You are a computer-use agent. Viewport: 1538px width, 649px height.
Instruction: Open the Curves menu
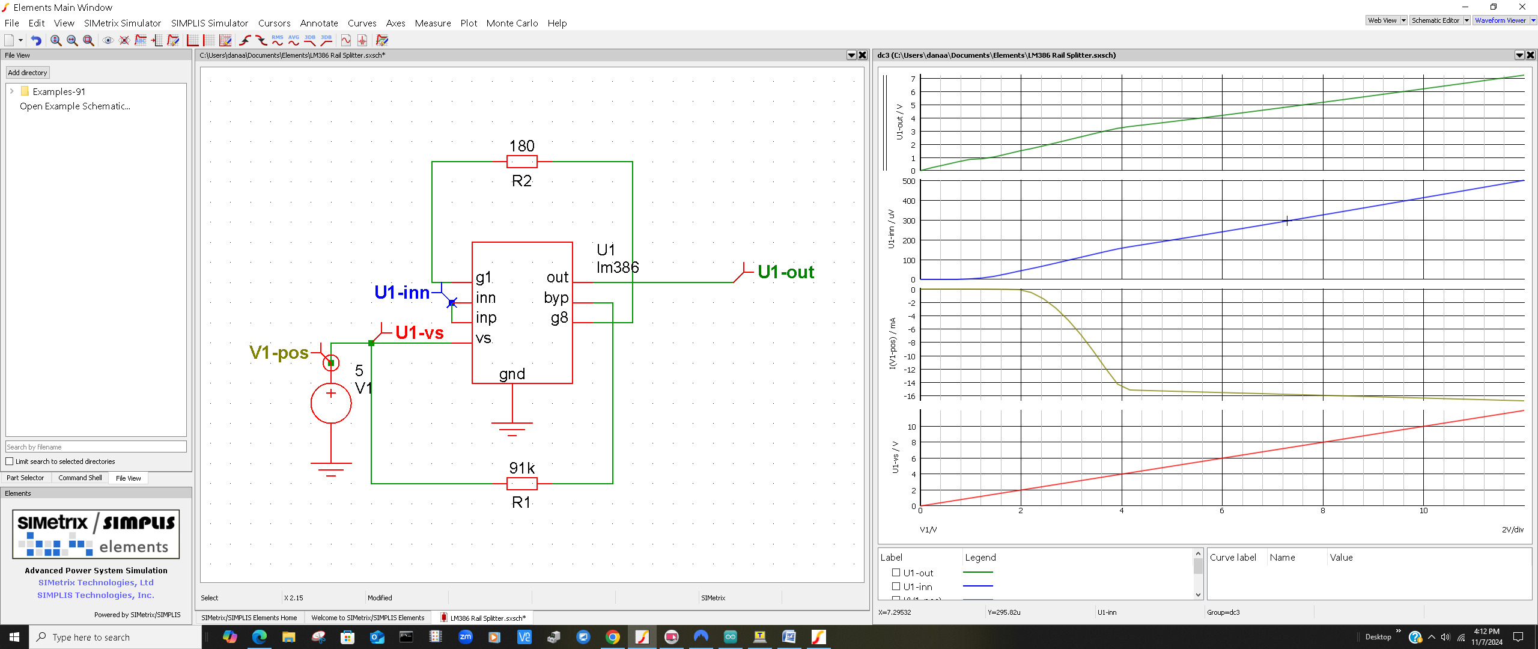point(362,23)
